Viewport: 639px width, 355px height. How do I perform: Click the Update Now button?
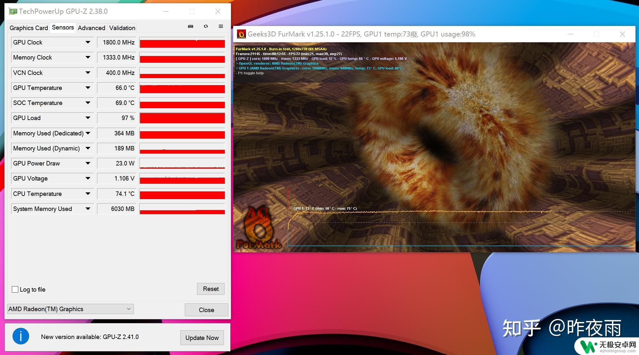202,338
